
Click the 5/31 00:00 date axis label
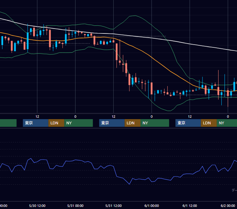75,206
